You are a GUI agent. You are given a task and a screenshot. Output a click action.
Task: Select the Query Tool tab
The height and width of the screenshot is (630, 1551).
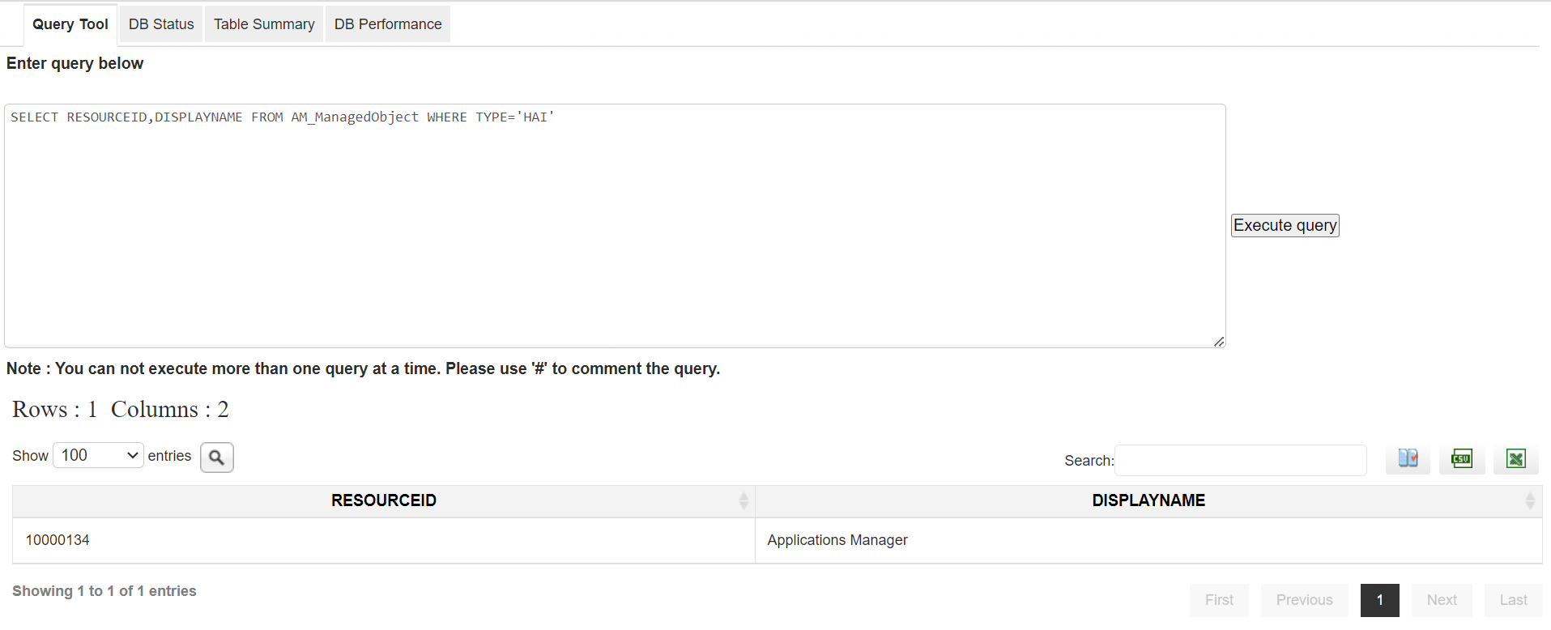point(70,24)
